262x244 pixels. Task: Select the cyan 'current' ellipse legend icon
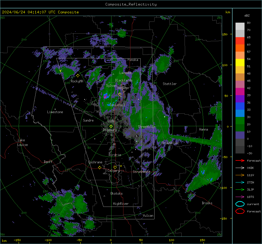(240, 204)
